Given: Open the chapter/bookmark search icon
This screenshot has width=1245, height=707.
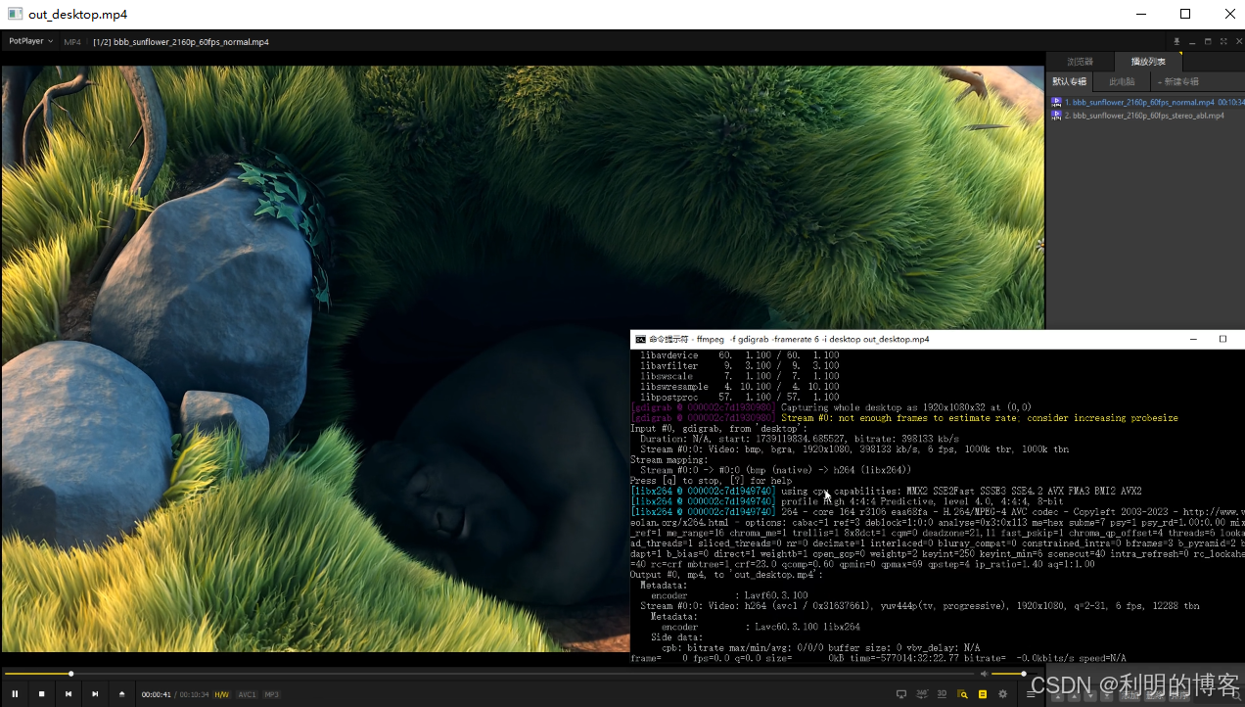Looking at the screenshot, I should [962, 694].
